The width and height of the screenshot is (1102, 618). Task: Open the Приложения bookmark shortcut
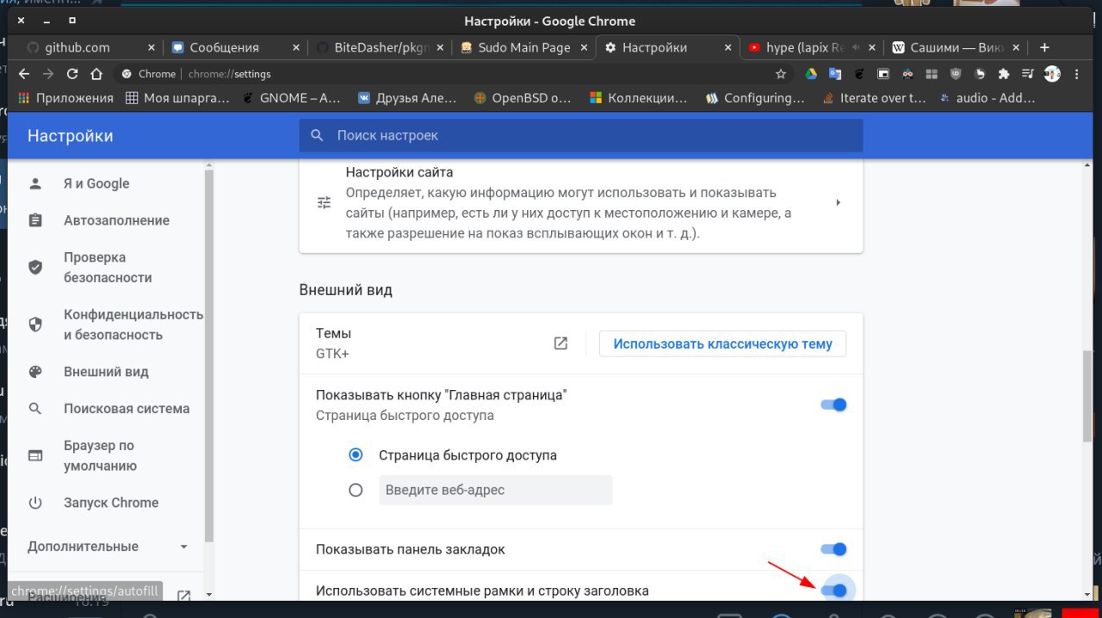[x=65, y=98]
